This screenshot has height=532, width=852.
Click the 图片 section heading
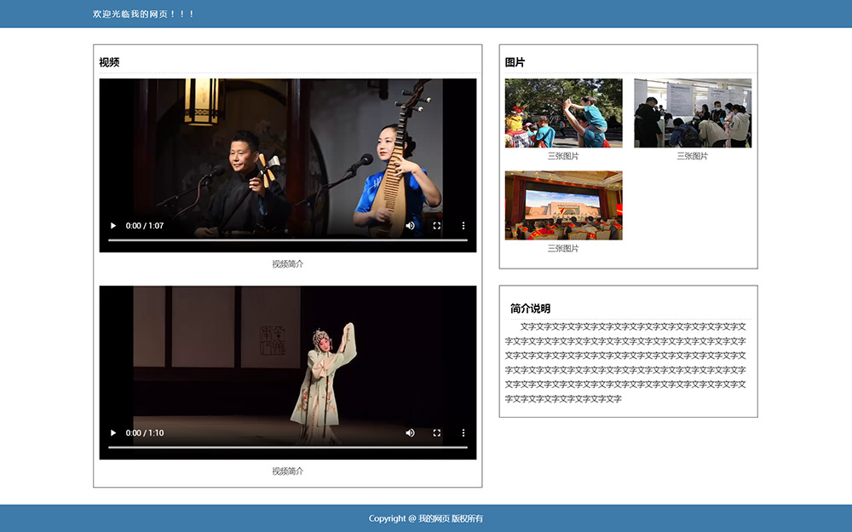coord(515,62)
